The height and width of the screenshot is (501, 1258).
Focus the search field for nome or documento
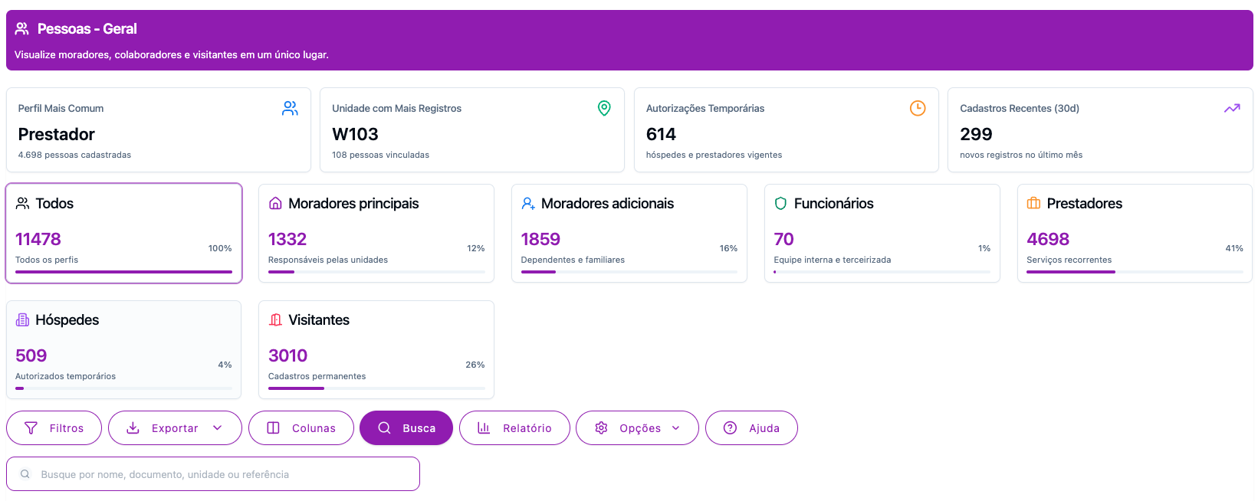[222, 474]
